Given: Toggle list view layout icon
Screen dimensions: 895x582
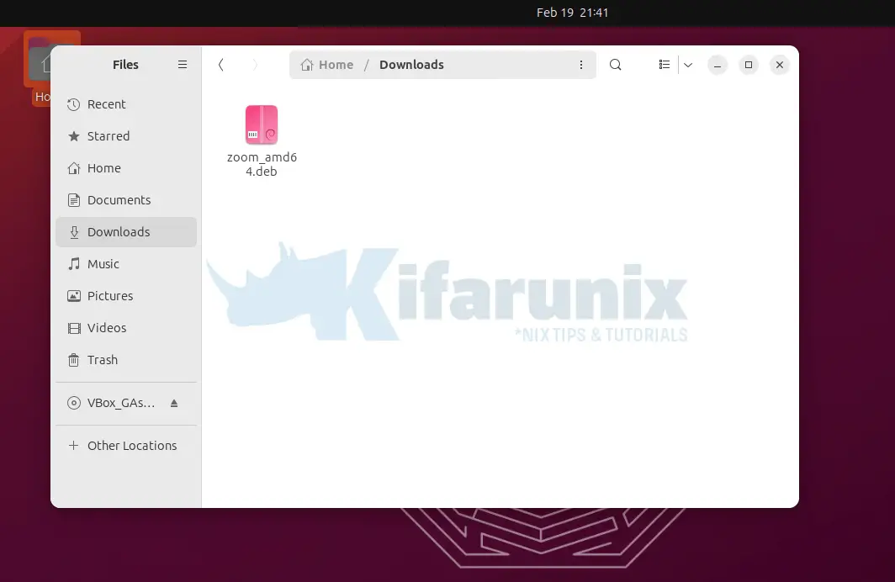Looking at the screenshot, I should [x=665, y=65].
